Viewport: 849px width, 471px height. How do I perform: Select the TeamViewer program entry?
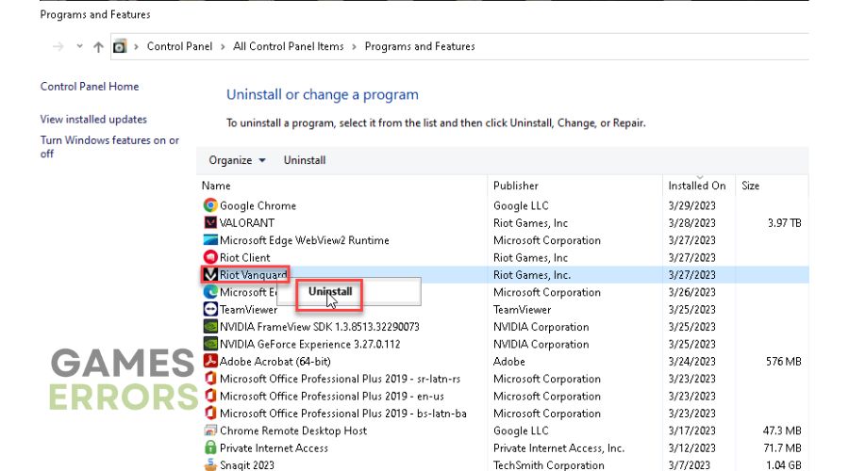tap(248, 309)
